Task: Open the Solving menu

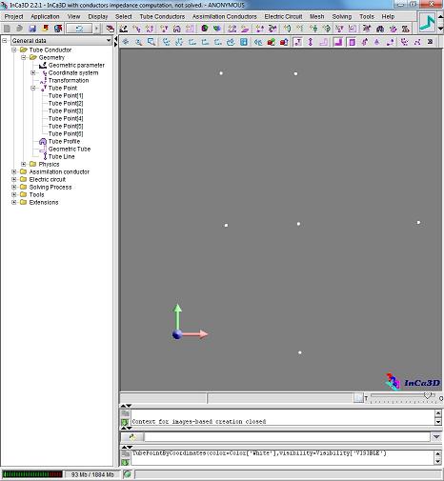Action: click(x=342, y=16)
